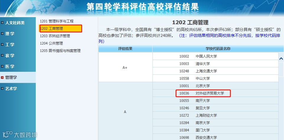The image size is (284, 140).
Task: Select row 10384 厦门大学
Action: [215, 130]
